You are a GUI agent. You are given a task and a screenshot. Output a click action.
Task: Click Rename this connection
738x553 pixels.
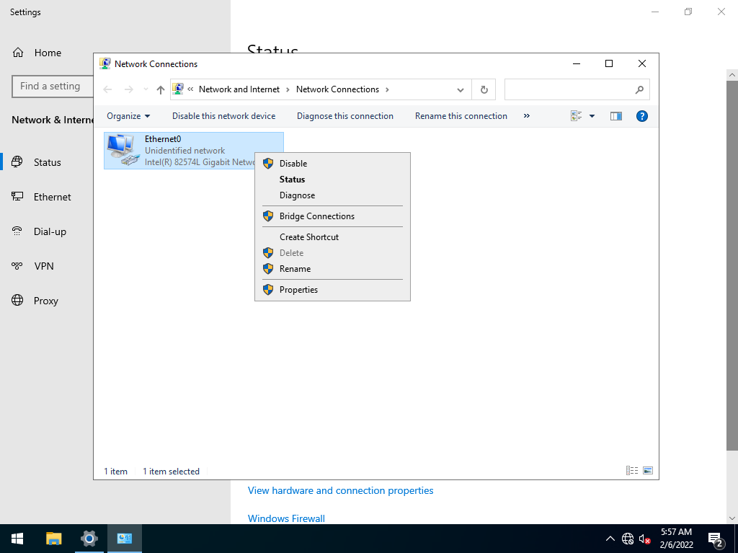[461, 116]
